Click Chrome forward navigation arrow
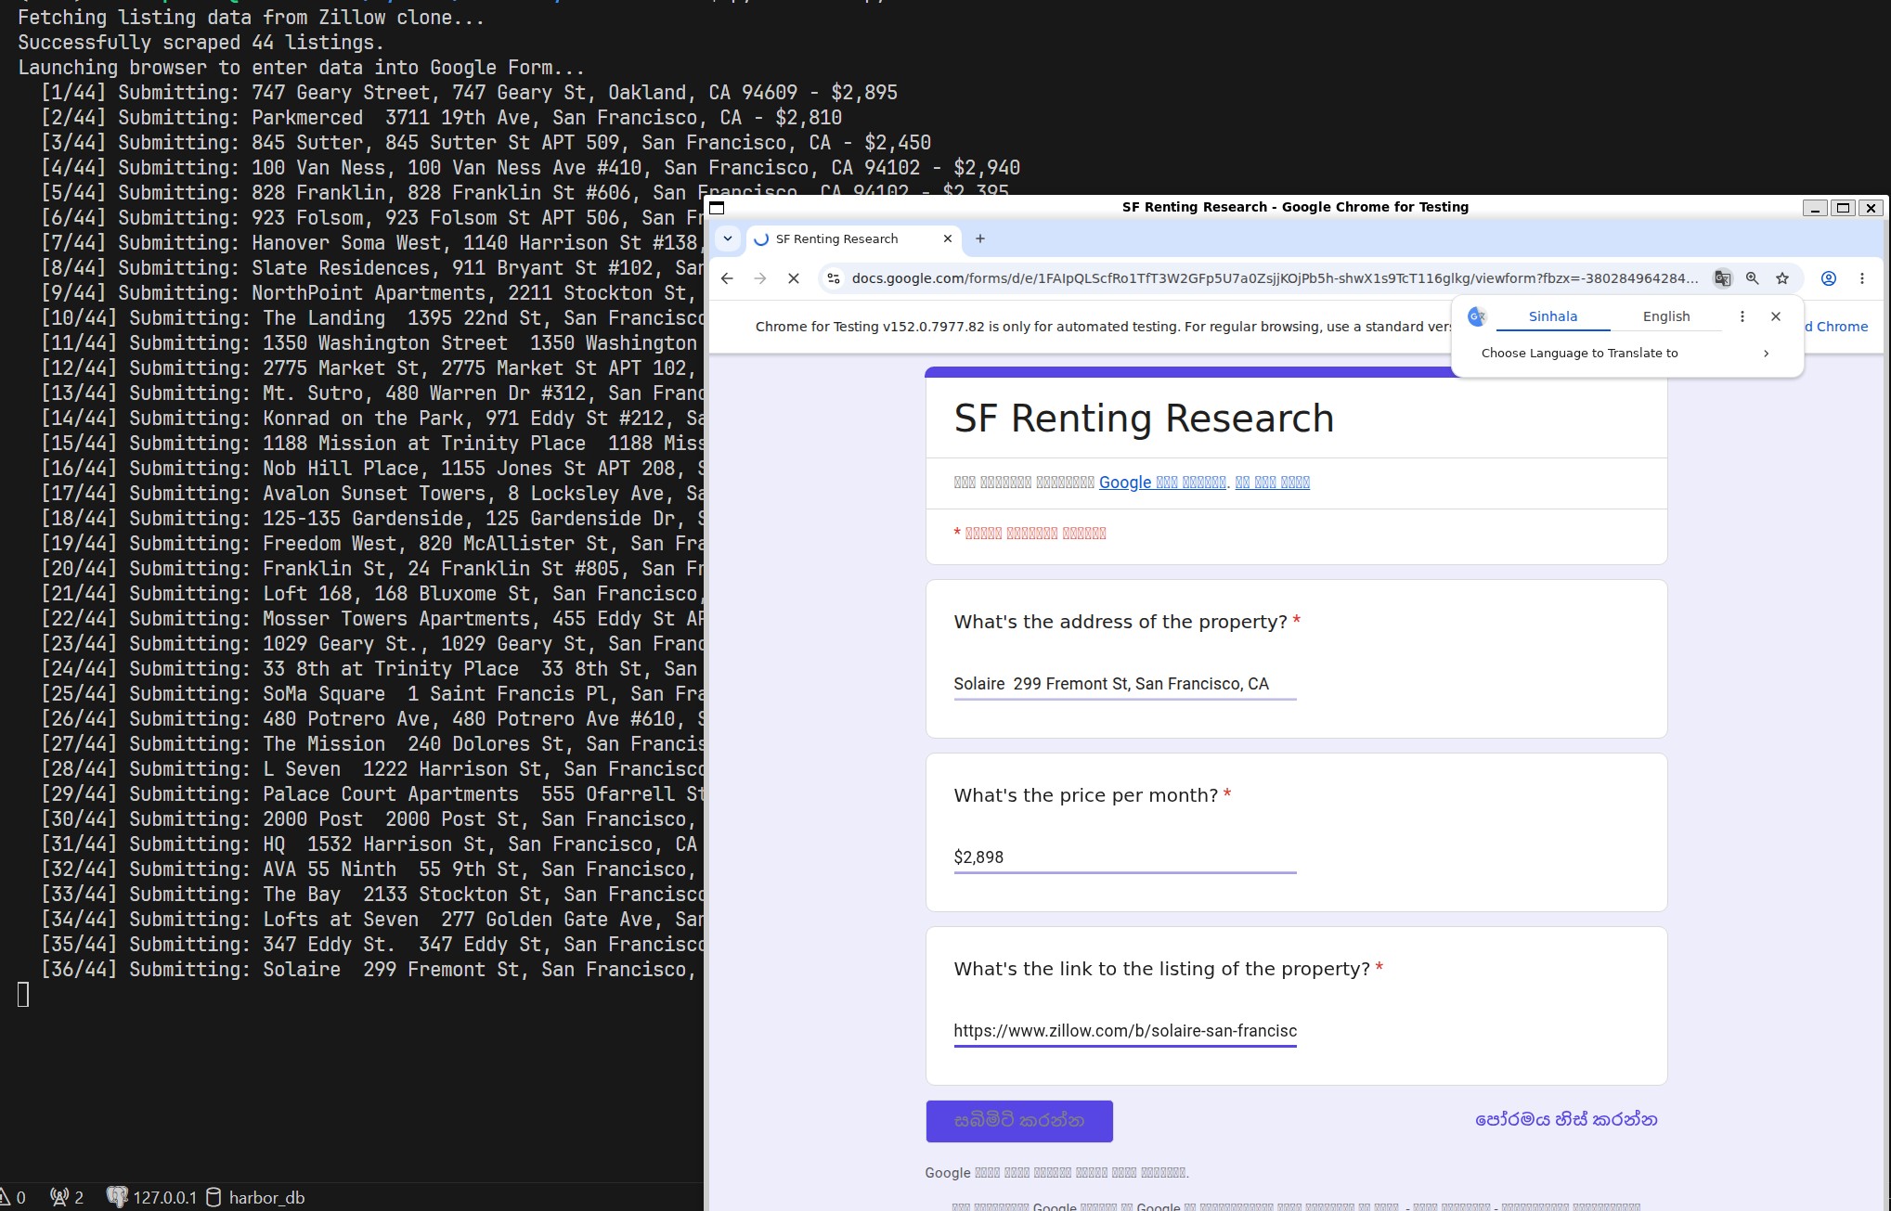The height and width of the screenshot is (1211, 1891). click(x=760, y=278)
